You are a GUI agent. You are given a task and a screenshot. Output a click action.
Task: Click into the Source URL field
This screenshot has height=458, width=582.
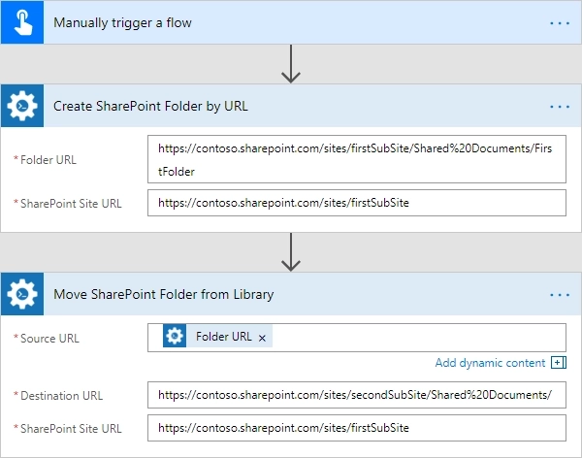point(357,338)
